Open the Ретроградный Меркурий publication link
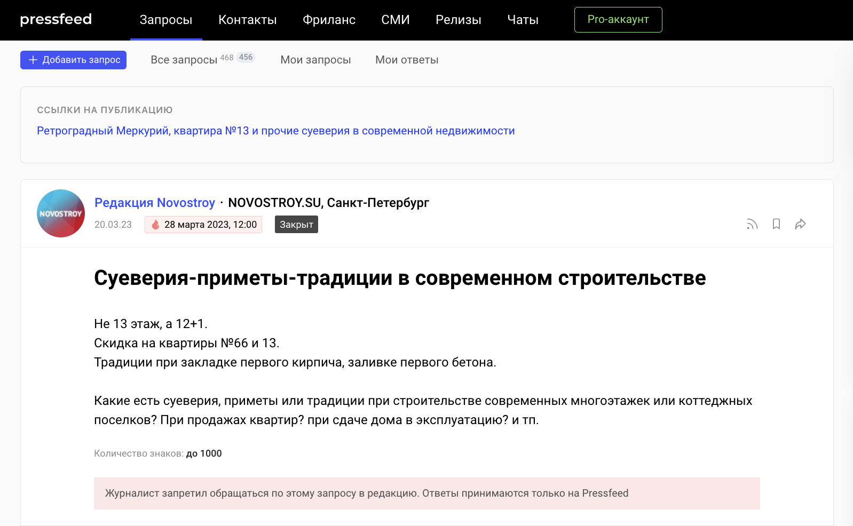 pyautogui.click(x=276, y=131)
